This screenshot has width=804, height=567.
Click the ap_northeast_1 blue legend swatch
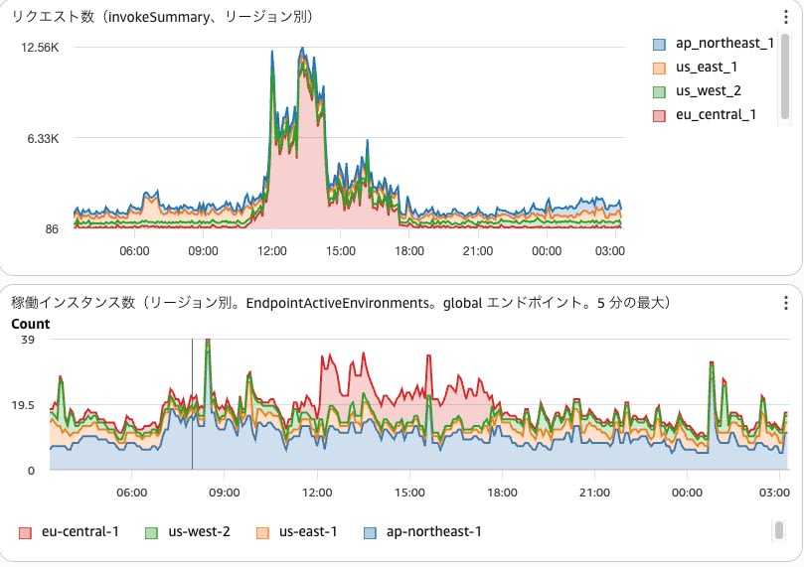659,44
